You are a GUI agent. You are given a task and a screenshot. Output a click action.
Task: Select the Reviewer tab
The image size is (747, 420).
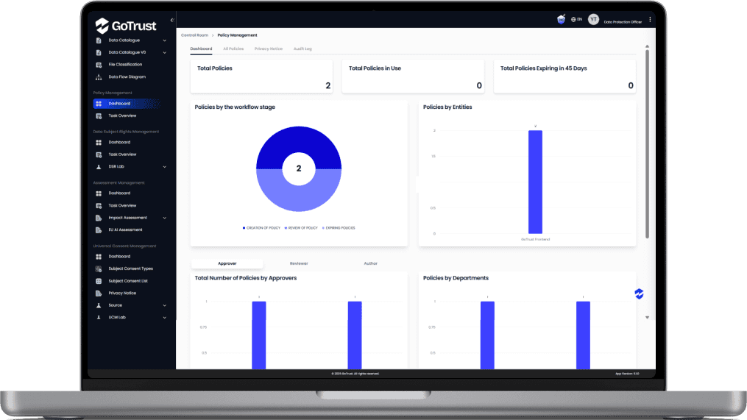tap(299, 263)
